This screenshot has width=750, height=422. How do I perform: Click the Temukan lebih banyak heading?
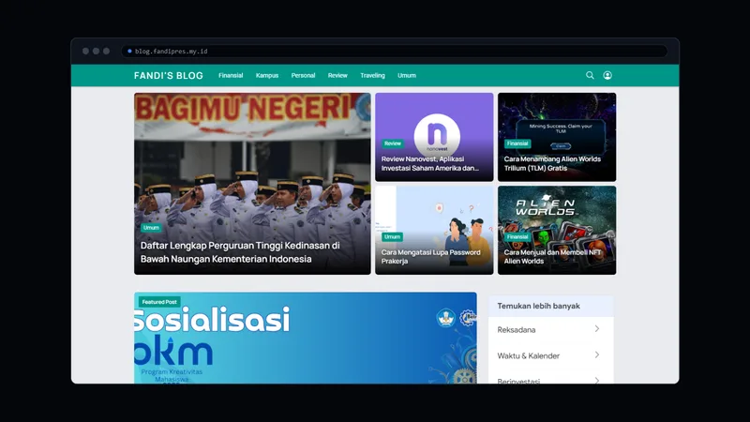tap(538, 306)
